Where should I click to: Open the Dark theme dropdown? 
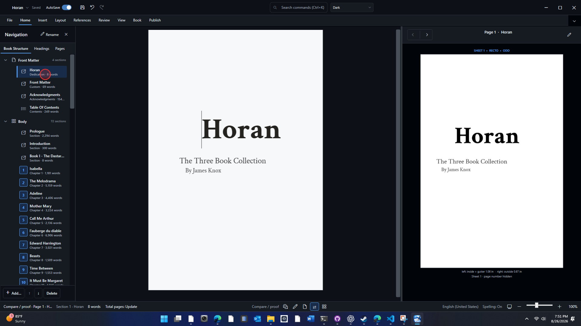(x=352, y=8)
